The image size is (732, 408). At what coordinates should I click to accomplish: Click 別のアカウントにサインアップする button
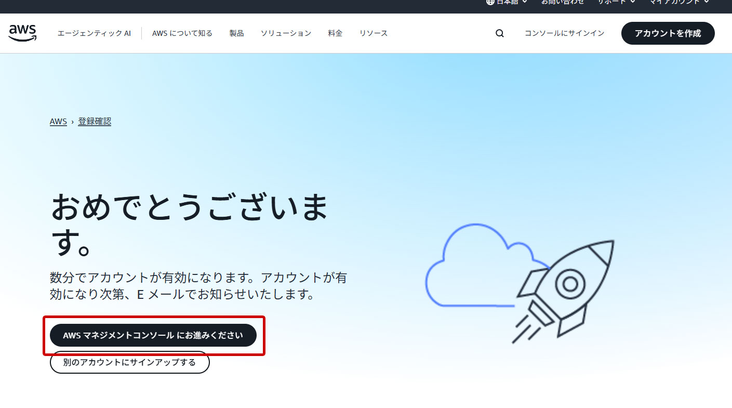(130, 362)
